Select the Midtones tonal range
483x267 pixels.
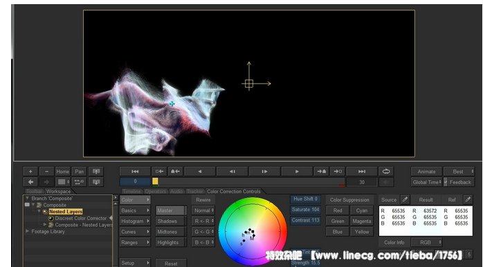[171, 232]
